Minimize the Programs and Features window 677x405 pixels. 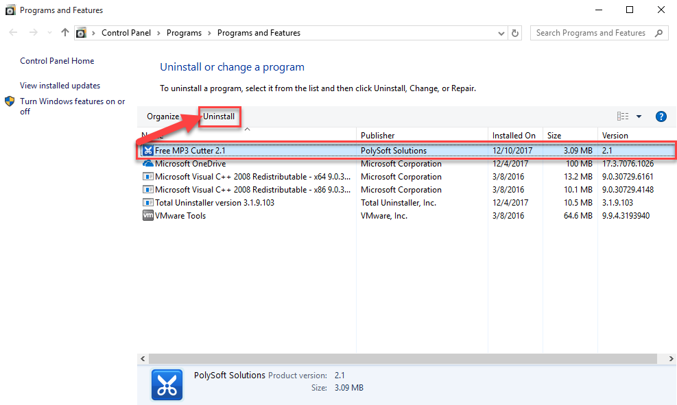(598, 10)
